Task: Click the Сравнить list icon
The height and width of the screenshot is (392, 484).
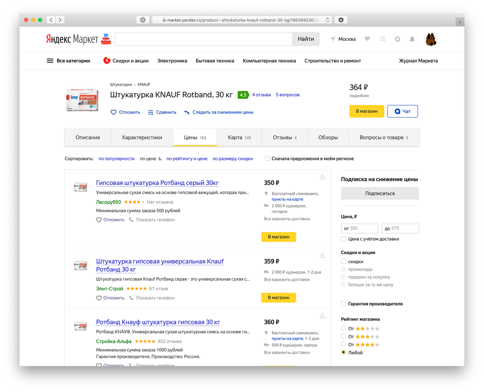Action: [151, 112]
